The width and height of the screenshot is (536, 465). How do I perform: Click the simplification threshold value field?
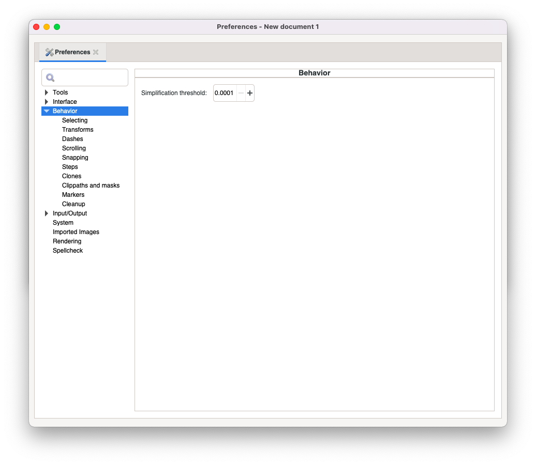pos(225,92)
